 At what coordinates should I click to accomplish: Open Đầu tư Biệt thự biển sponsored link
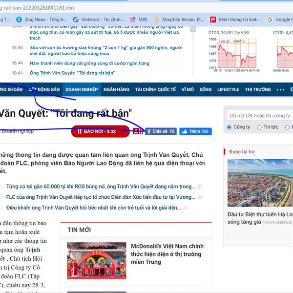260,218
